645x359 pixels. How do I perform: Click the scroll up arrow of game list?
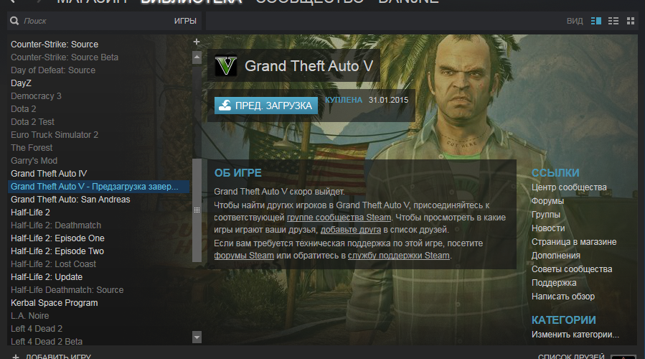[197, 57]
